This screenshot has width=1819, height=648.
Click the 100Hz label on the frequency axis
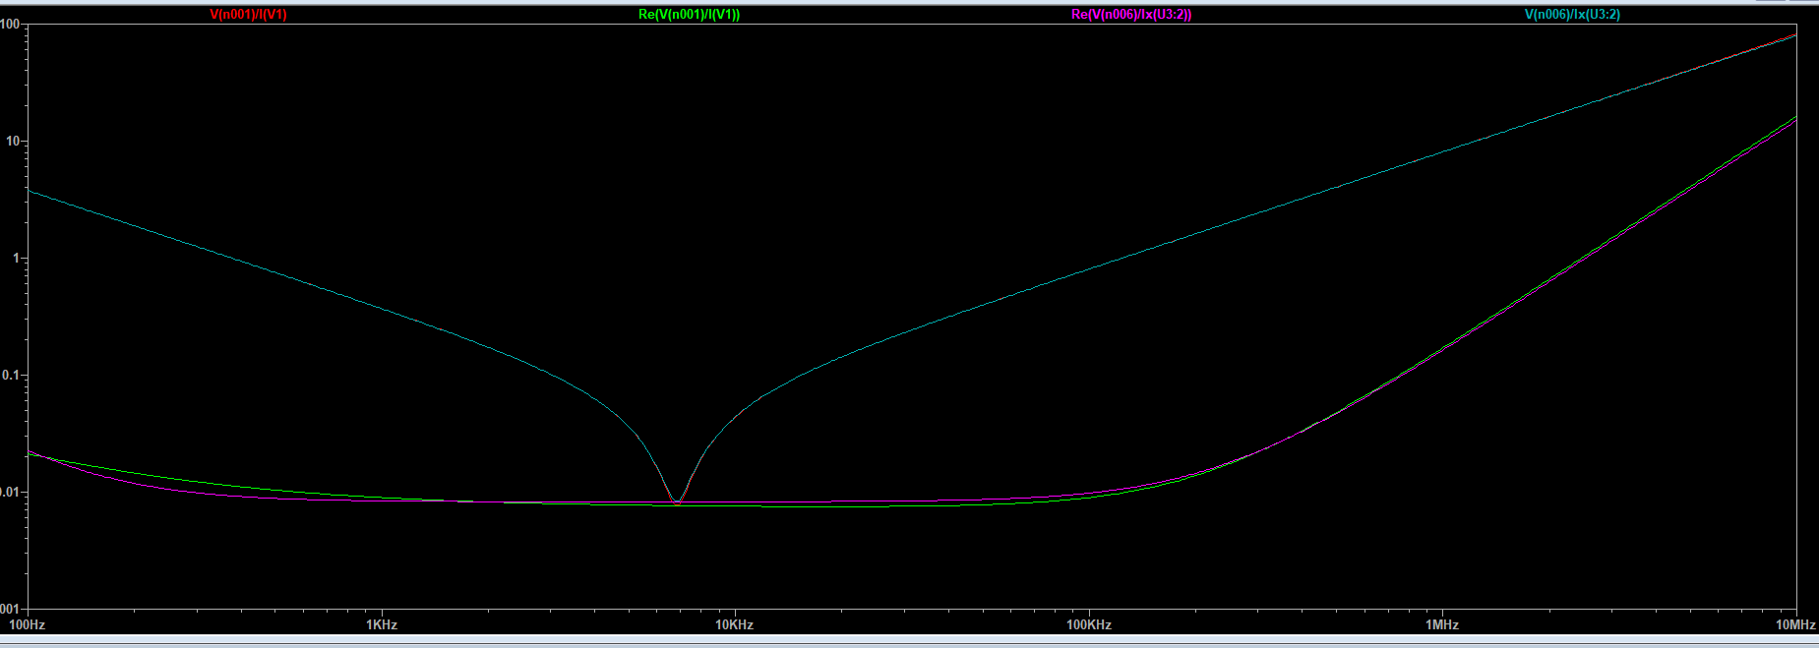[28, 624]
